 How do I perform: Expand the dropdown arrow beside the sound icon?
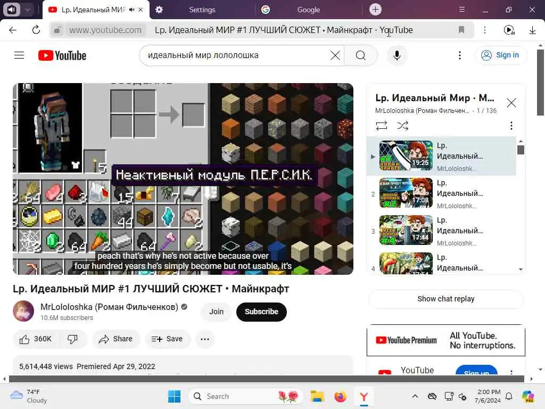pos(28,10)
